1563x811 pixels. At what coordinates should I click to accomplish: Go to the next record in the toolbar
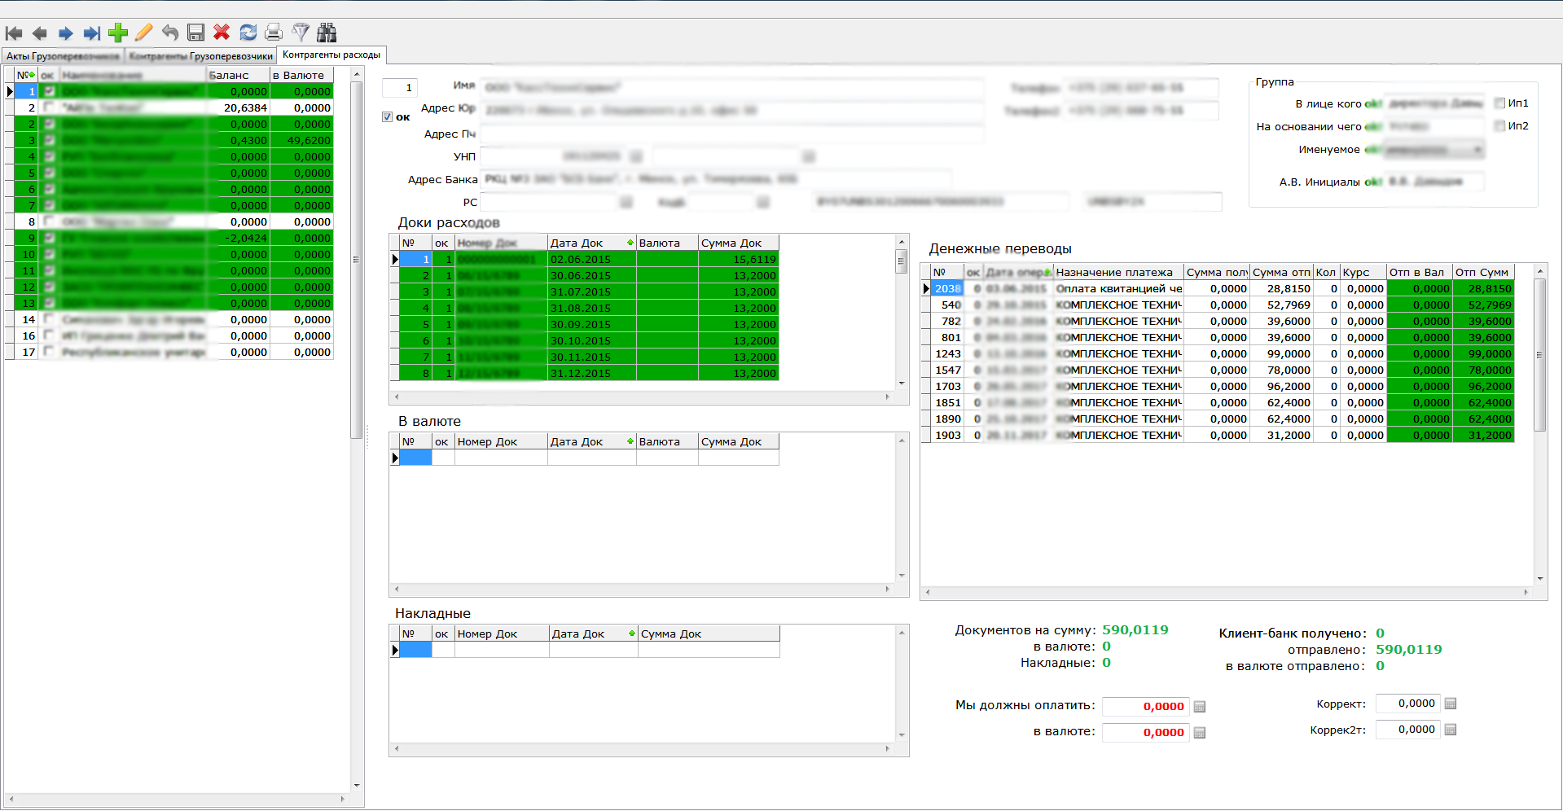click(x=66, y=33)
